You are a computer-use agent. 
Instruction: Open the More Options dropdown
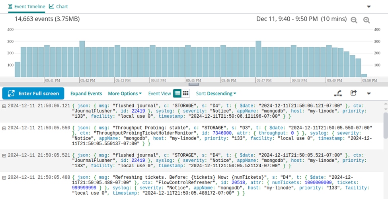[125, 94]
